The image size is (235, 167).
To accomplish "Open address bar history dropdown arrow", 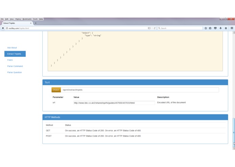I will pyautogui.click(x=152, y=28).
